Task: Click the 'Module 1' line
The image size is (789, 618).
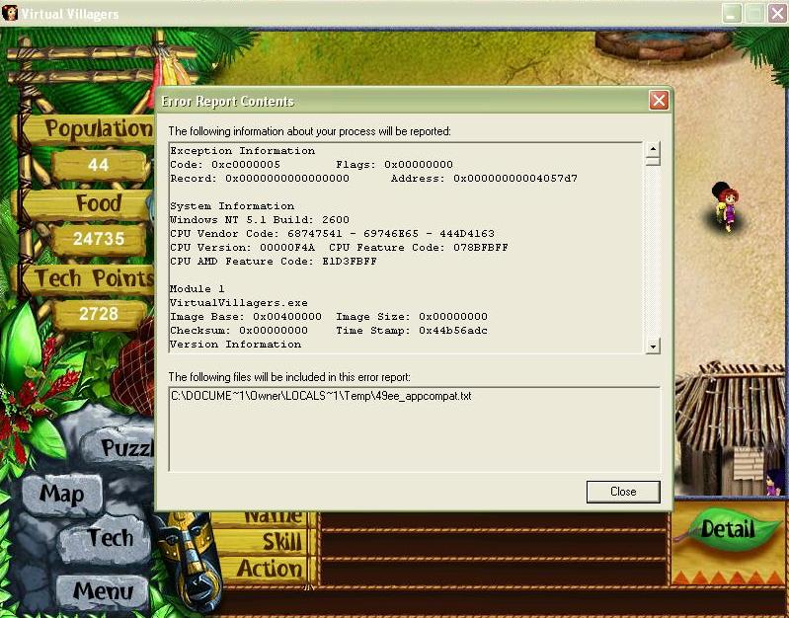Action: pos(197,289)
